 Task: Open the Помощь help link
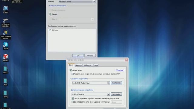[x=120, y=70]
